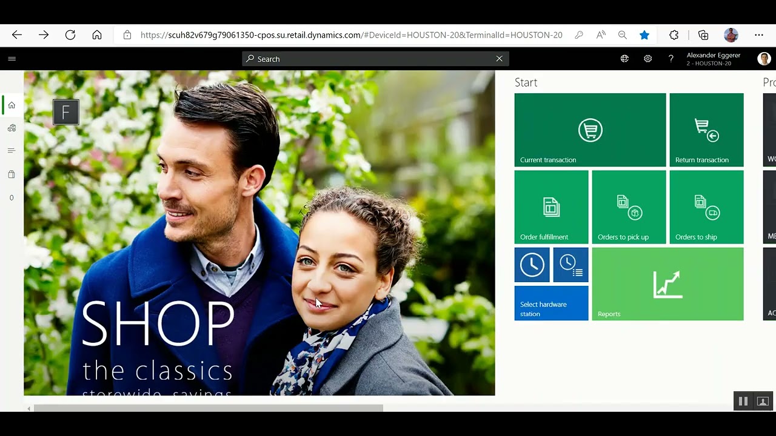Click the Read aloud icon in address bar

pyautogui.click(x=601, y=35)
